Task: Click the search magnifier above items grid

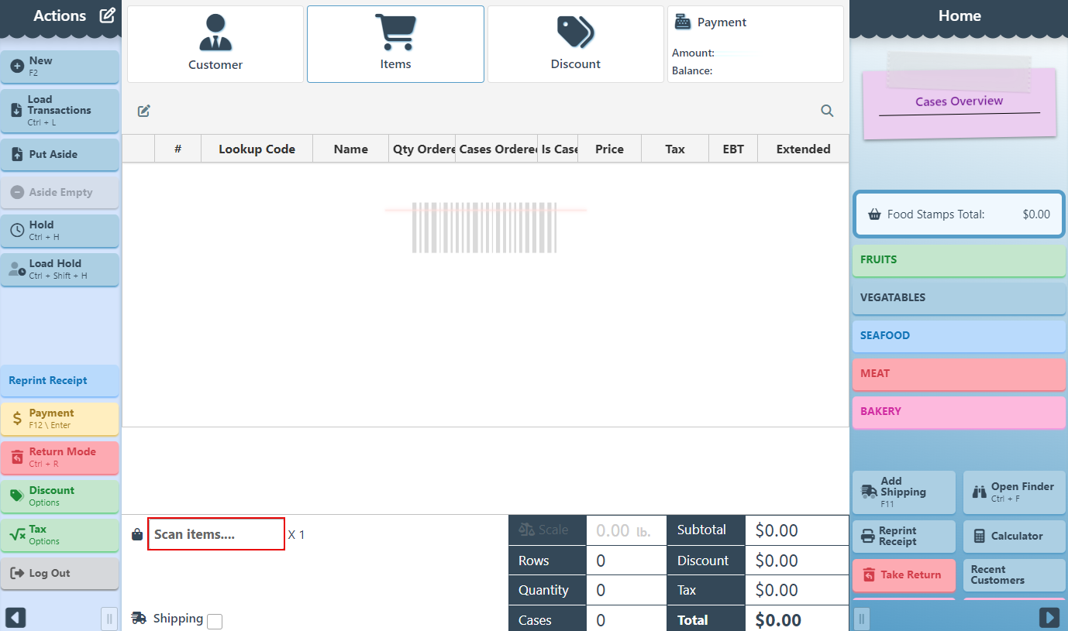Action: (x=827, y=111)
